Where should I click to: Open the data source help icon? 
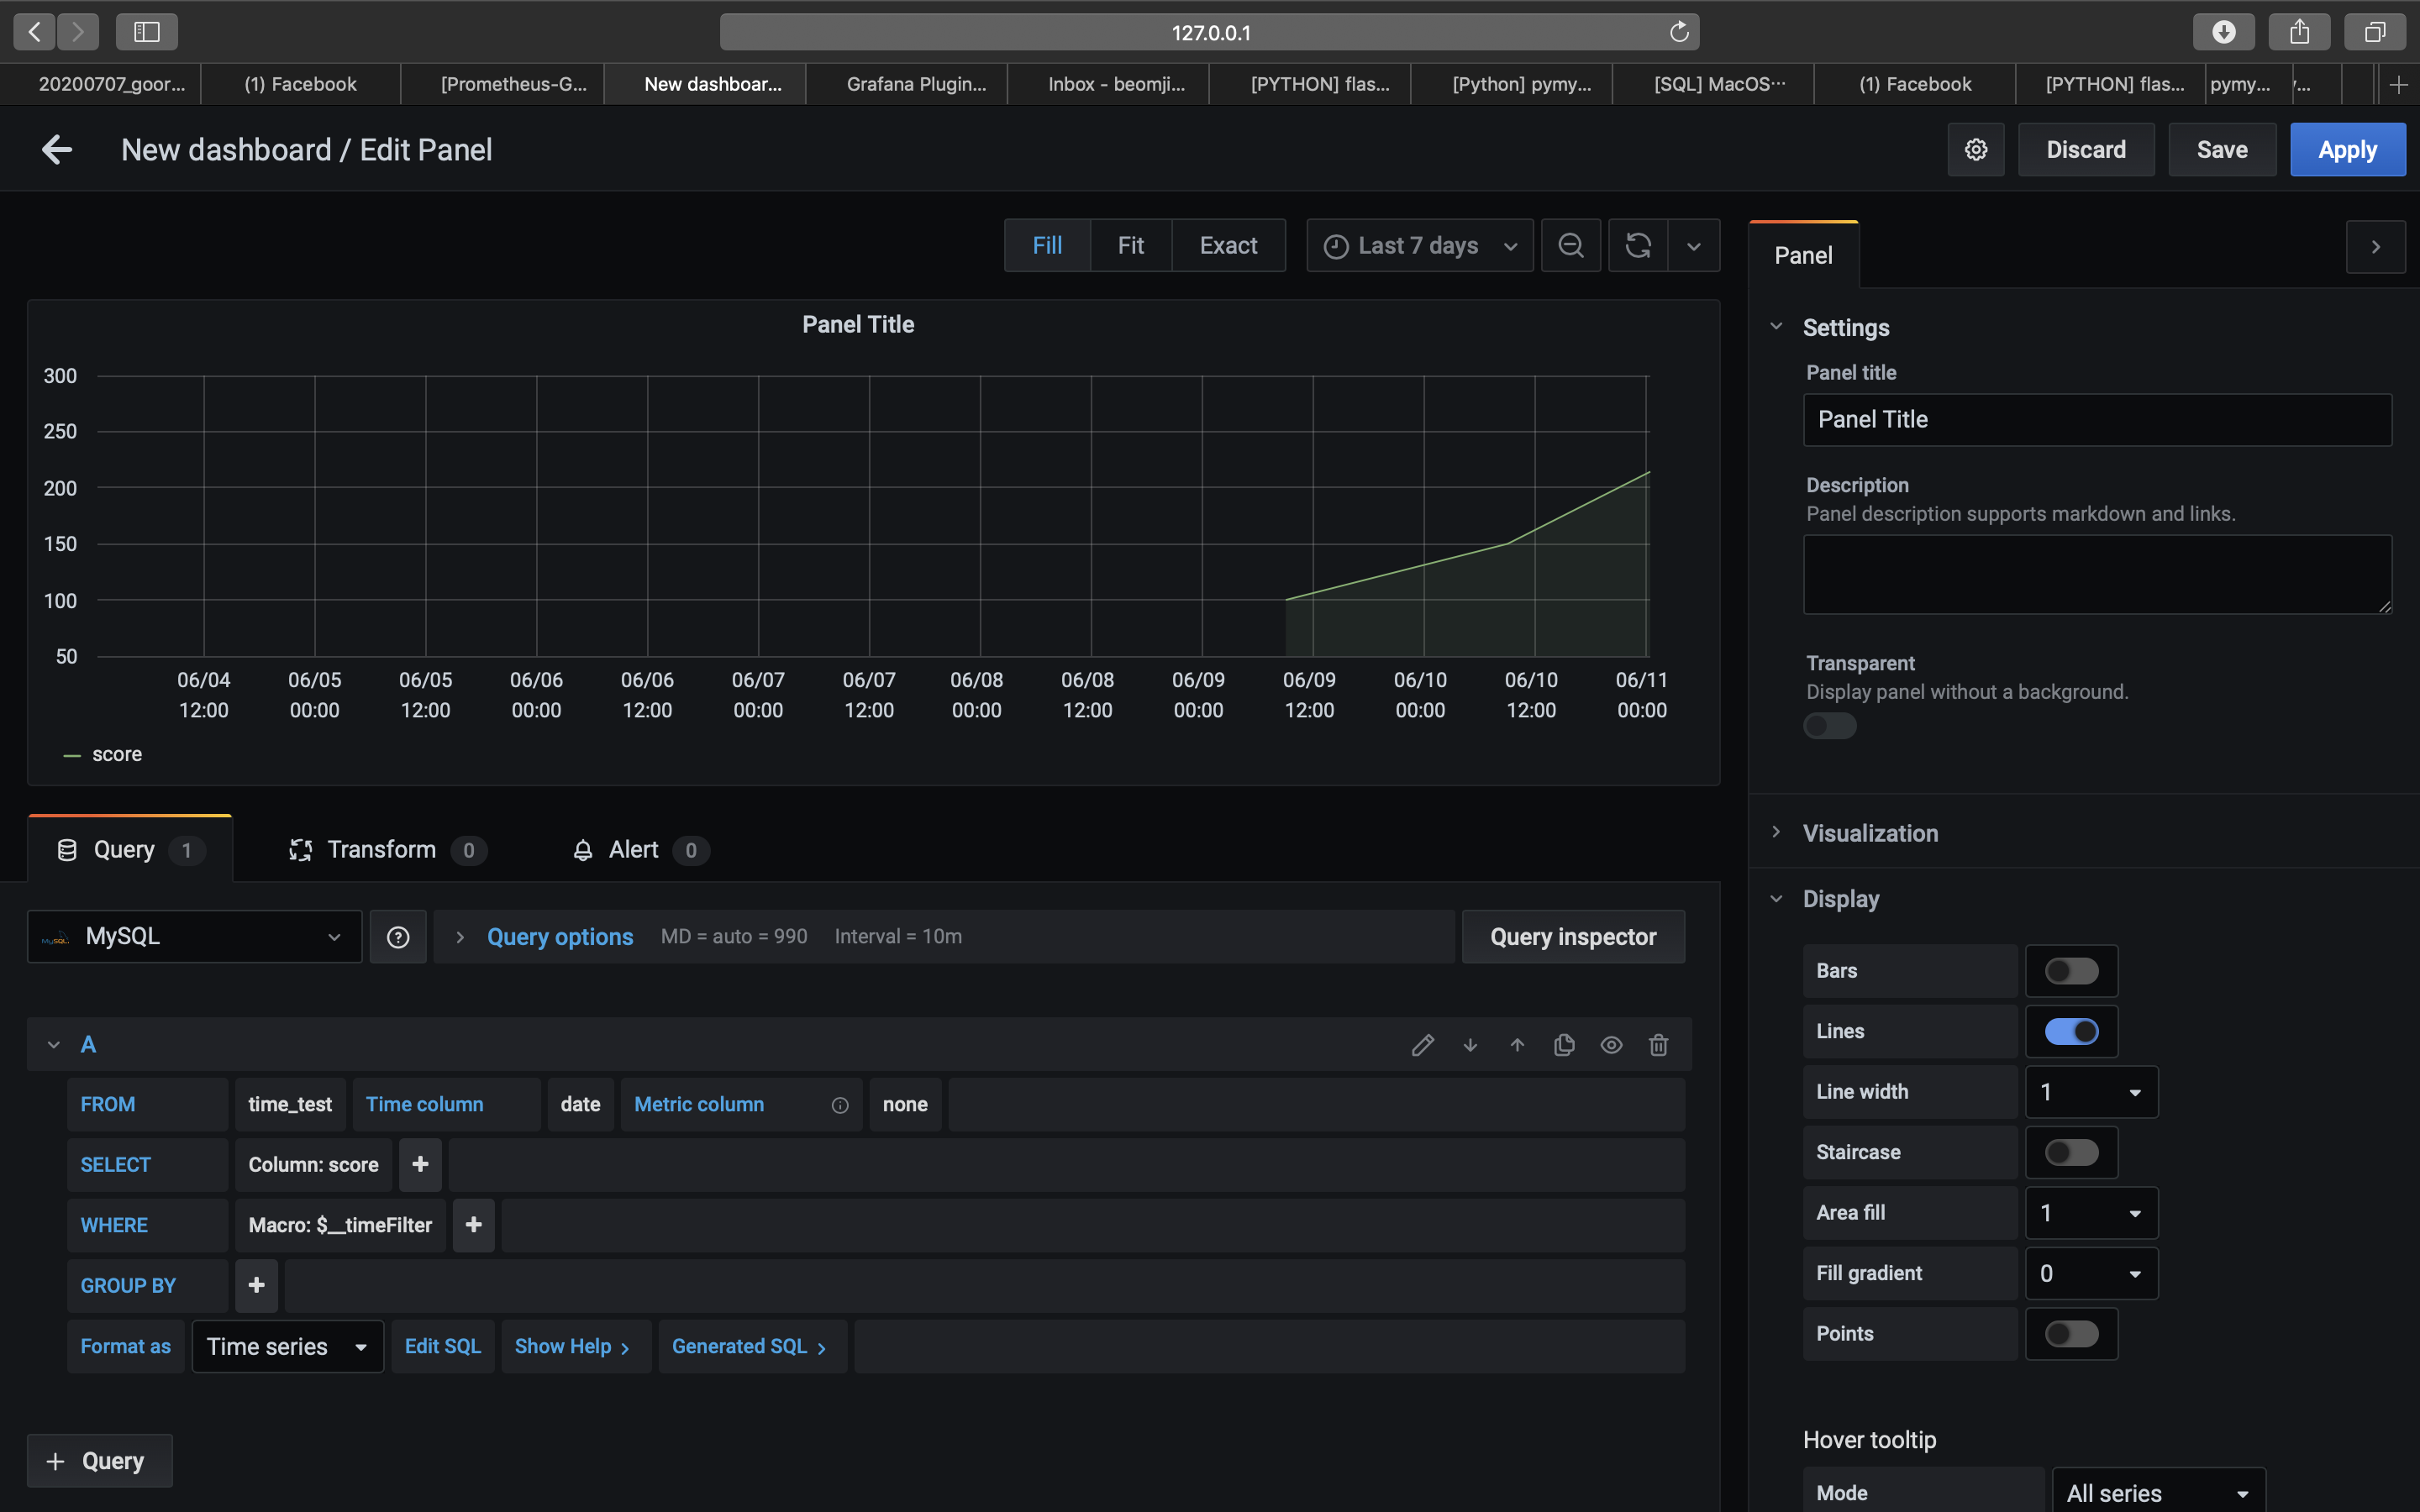(x=398, y=937)
